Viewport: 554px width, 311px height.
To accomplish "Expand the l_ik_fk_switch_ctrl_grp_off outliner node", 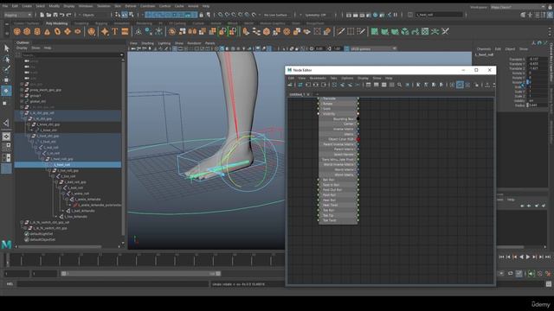I will 23,223.
